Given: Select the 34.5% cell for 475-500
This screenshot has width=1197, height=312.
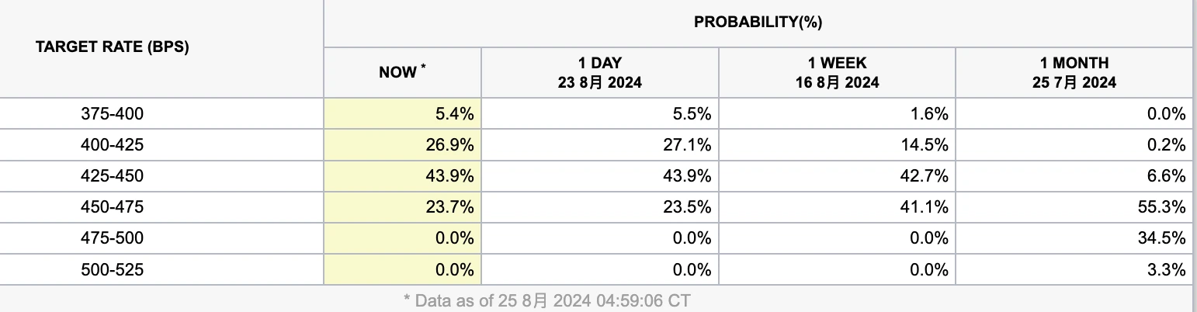Looking at the screenshot, I should tap(1163, 238).
